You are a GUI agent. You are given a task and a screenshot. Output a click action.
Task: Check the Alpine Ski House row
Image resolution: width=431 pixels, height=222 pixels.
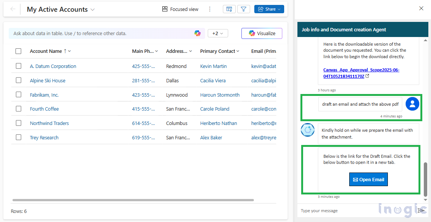click(19, 80)
